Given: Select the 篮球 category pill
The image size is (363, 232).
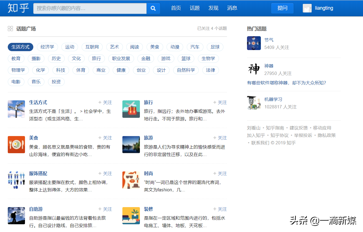Looking at the screenshot, I should 185,59.
